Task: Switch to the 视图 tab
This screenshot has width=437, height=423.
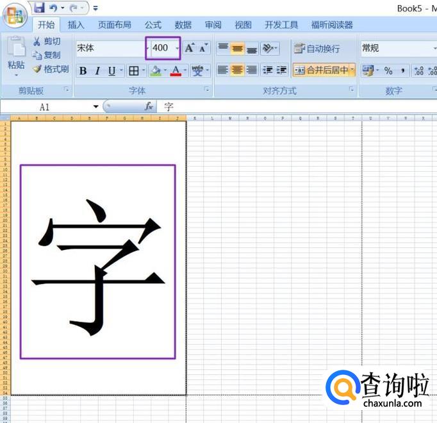Action: 243,25
